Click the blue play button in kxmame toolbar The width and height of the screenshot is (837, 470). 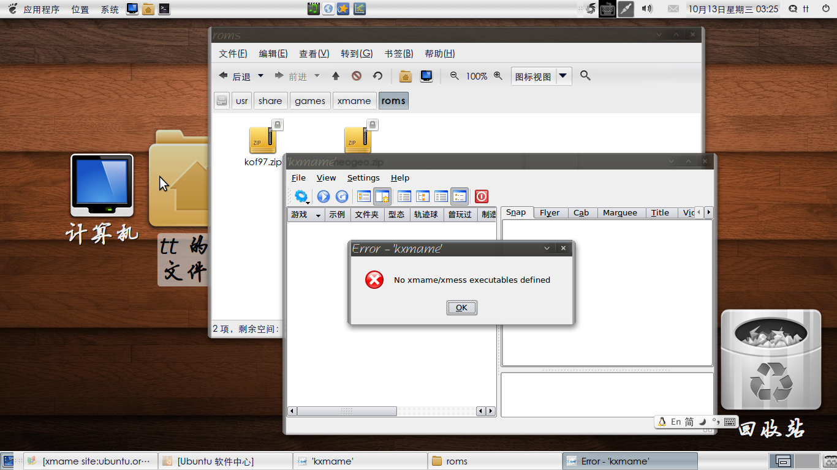coord(324,196)
